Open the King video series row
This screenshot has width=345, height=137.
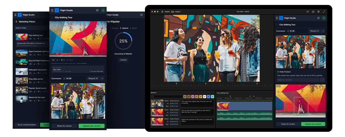[x=32, y=81]
